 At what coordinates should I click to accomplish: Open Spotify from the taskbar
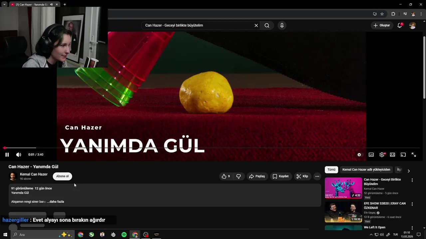click(124, 235)
